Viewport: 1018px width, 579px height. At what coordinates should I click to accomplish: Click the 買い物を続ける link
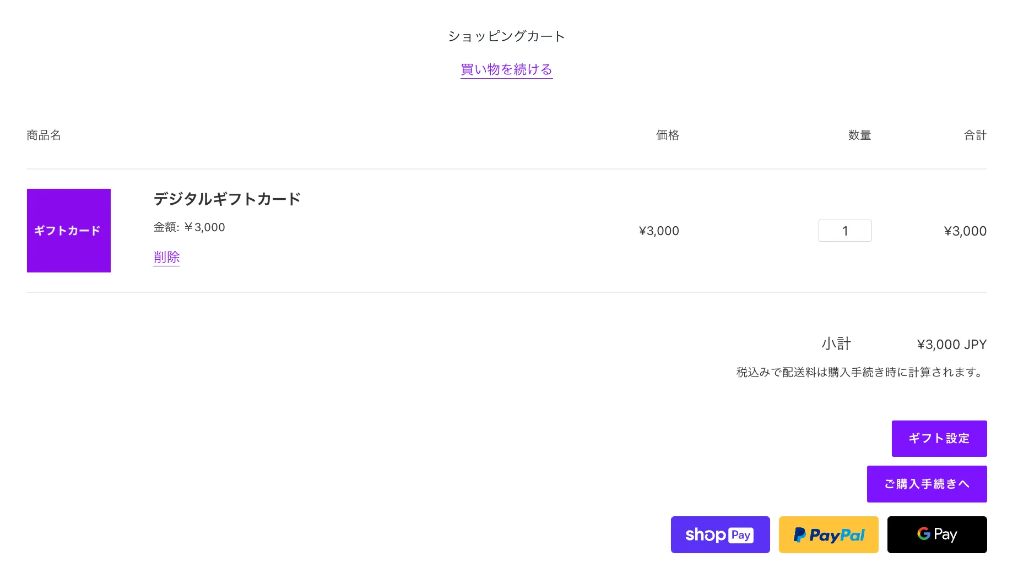click(x=506, y=69)
